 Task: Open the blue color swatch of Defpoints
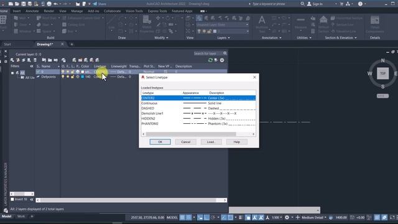tap(83, 77)
